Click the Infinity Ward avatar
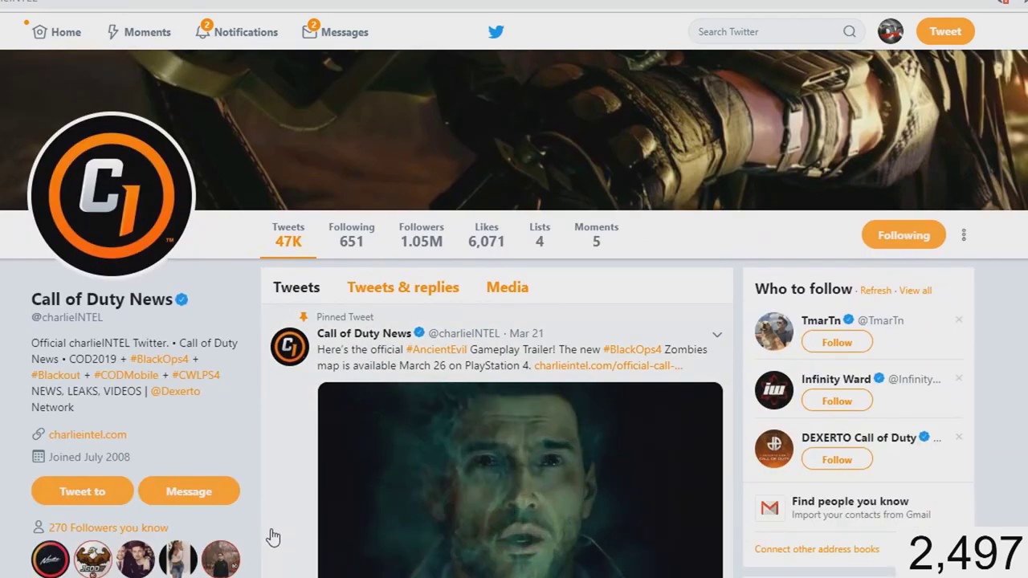Viewport: 1028px width, 578px height. pos(774,390)
